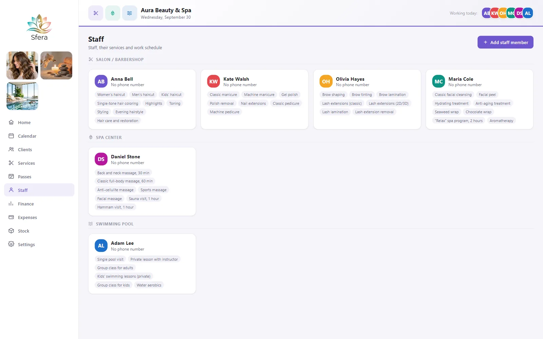Screen dimensions: 543x339
Task: Open the Finance menu item
Action: pos(39,204)
